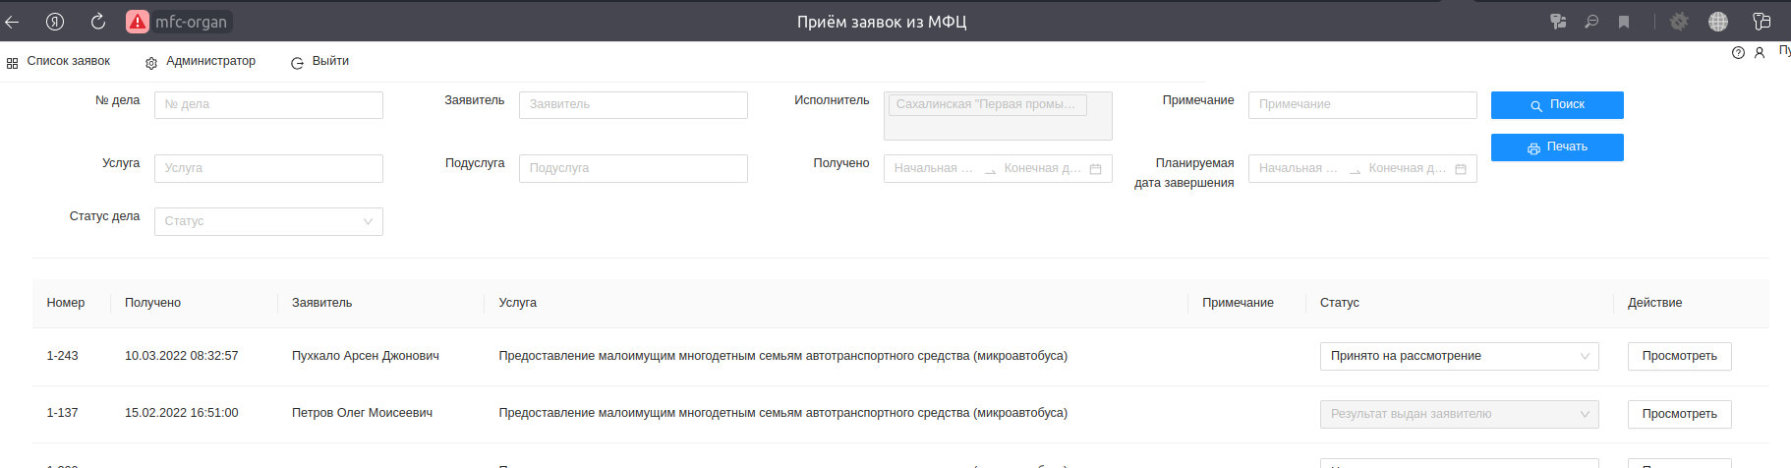The image size is (1791, 468).
Task: Reload the page with the refresh icon
Action: tap(98, 22)
